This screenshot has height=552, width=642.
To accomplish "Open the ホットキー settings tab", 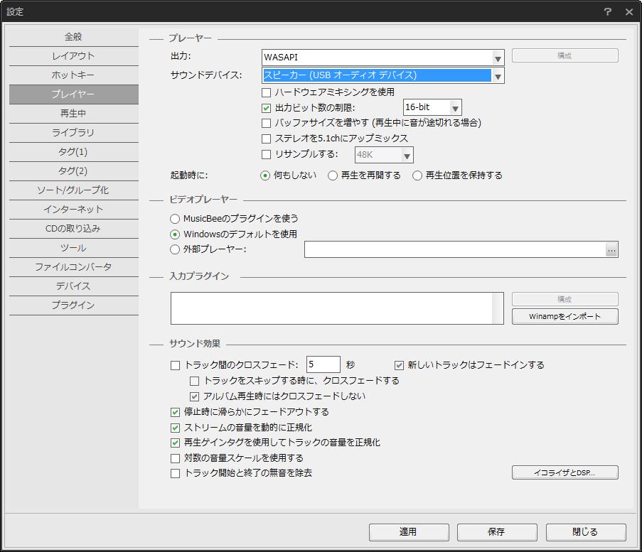I will pyautogui.click(x=74, y=75).
